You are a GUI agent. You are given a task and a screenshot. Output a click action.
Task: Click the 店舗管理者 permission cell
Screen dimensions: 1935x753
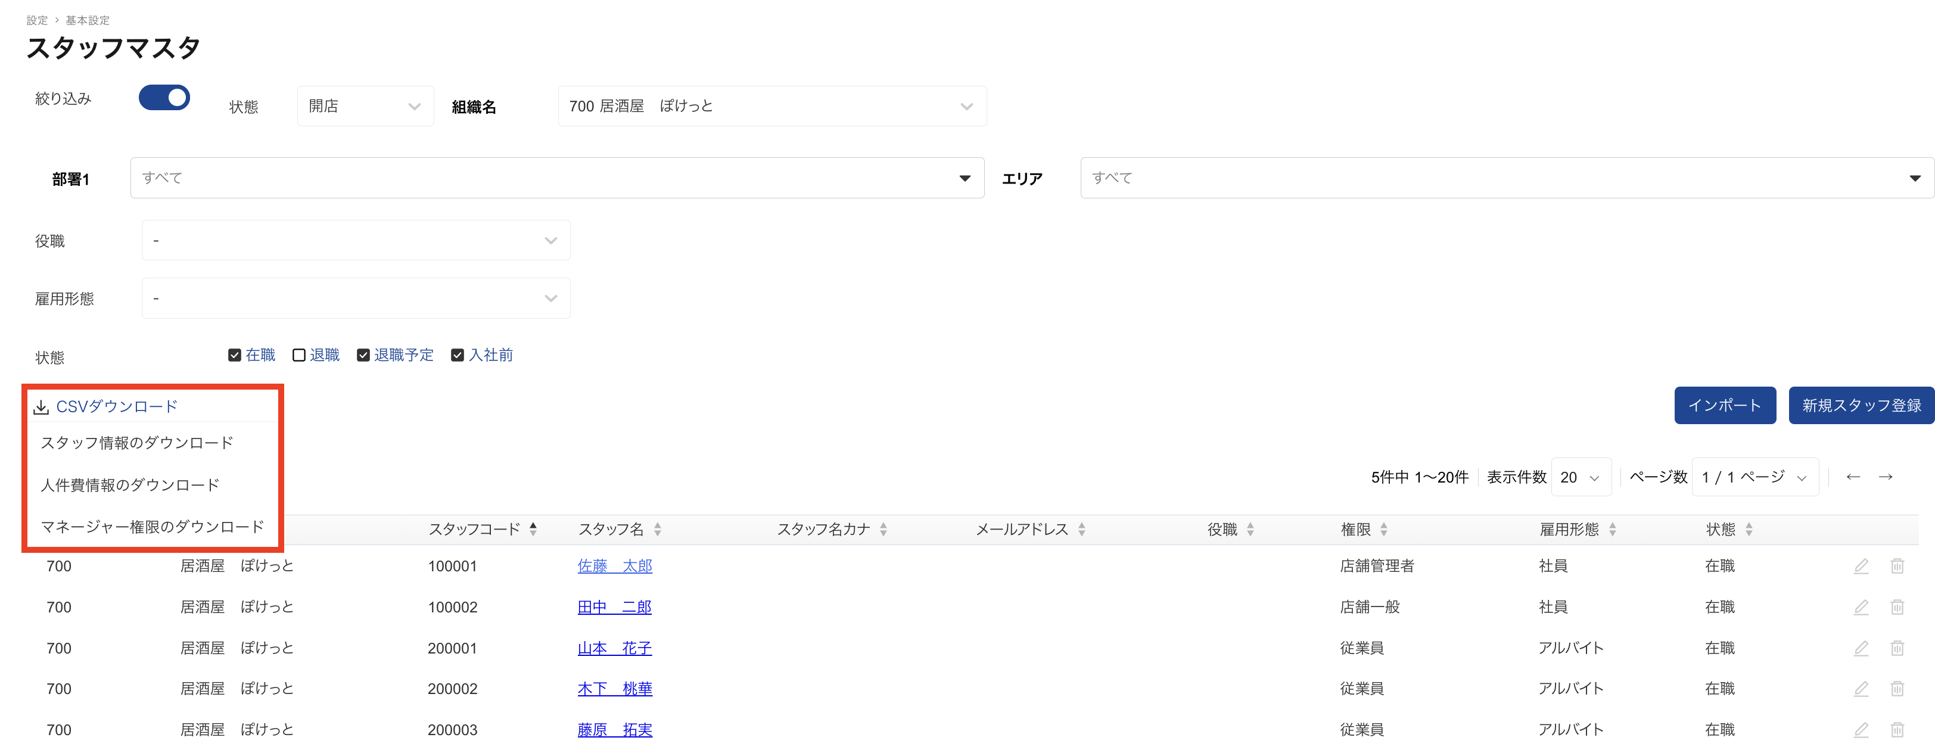pyautogui.click(x=1377, y=566)
